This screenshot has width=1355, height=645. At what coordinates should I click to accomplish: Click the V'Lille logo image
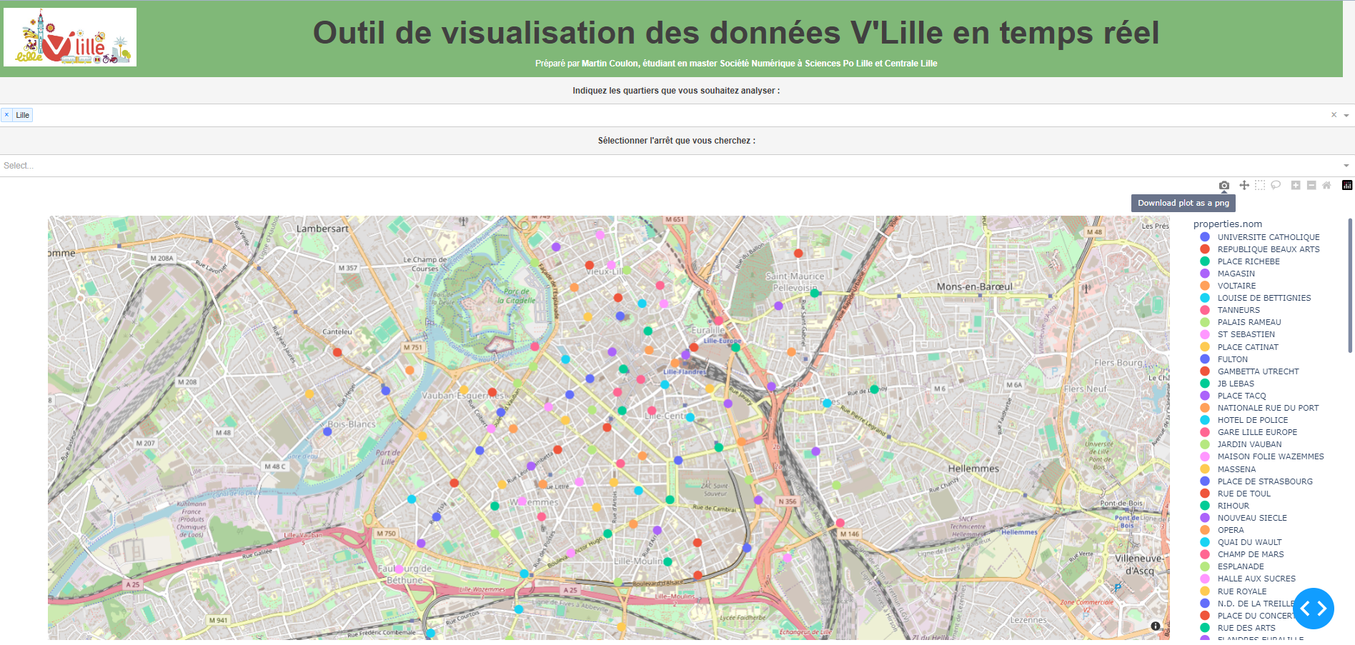[x=70, y=37]
